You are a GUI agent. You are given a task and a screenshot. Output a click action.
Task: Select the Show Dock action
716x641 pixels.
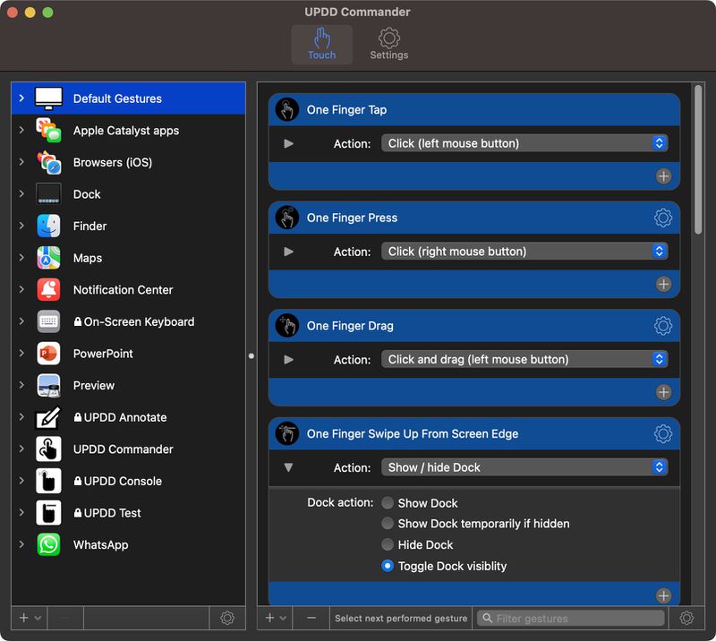point(388,503)
